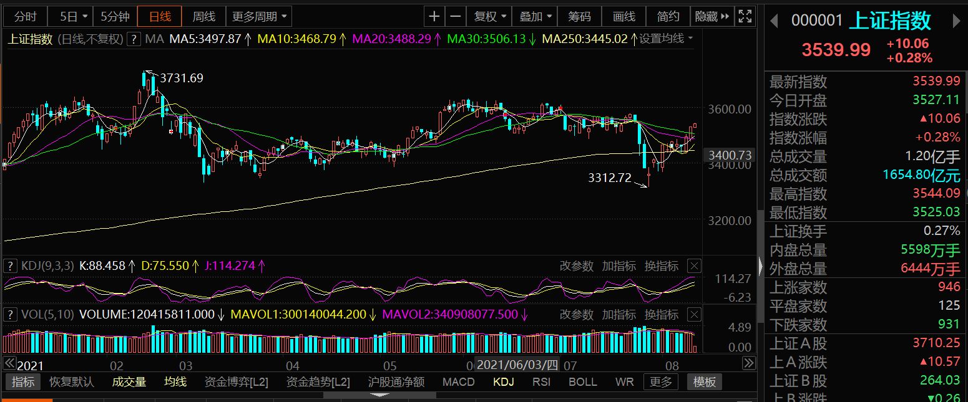Zoom in chart with plus icon
The height and width of the screenshot is (402, 968).
pyautogui.click(x=434, y=17)
